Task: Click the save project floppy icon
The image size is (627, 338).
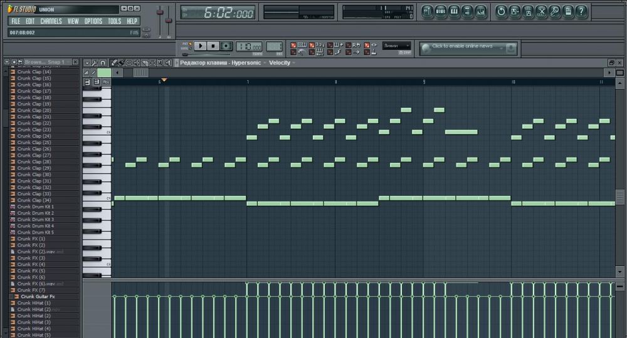Action: 515,11
